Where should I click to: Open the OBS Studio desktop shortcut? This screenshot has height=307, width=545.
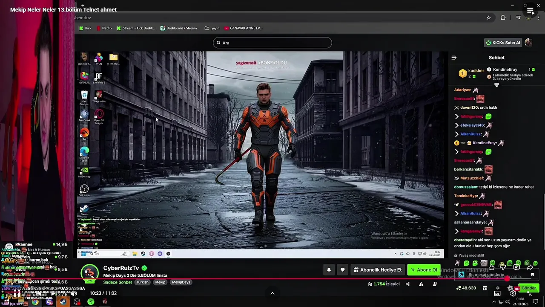coord(84,191)
